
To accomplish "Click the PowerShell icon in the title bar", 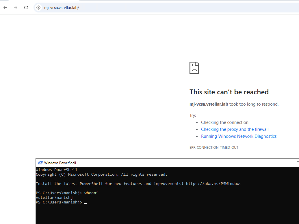I will click(x=40, y=163).
